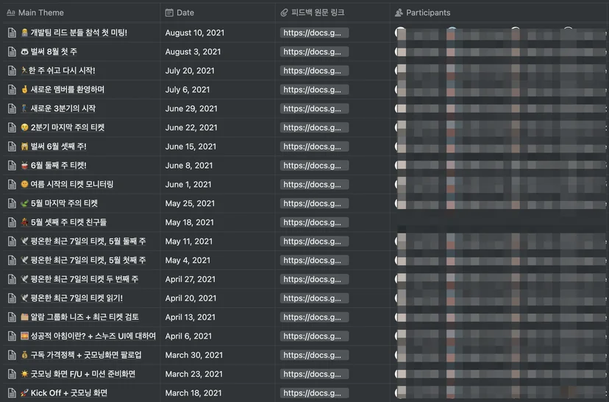Open the docs link for August 10, 2021
This screenshot has height=402, width=609.
tap(314, 33)
